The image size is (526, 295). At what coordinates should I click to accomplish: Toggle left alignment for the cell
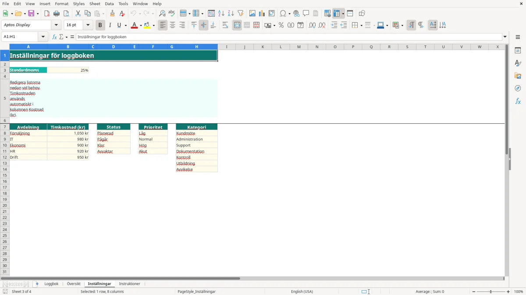pos(163,25)
